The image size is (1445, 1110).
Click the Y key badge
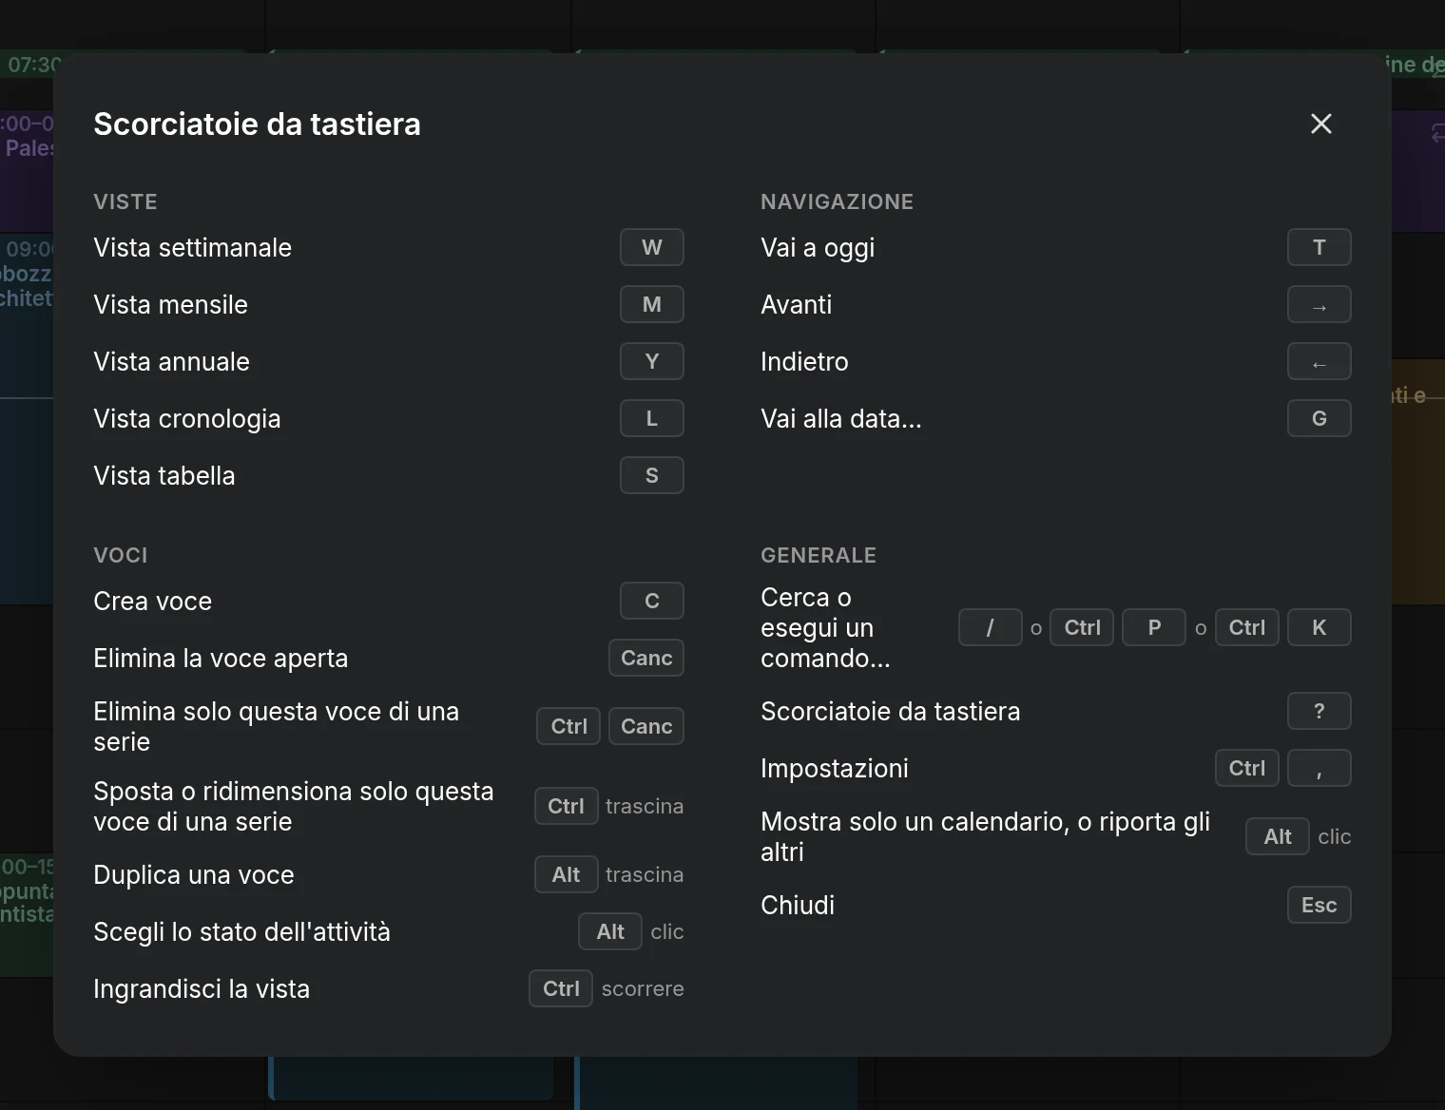coord(652,361)
